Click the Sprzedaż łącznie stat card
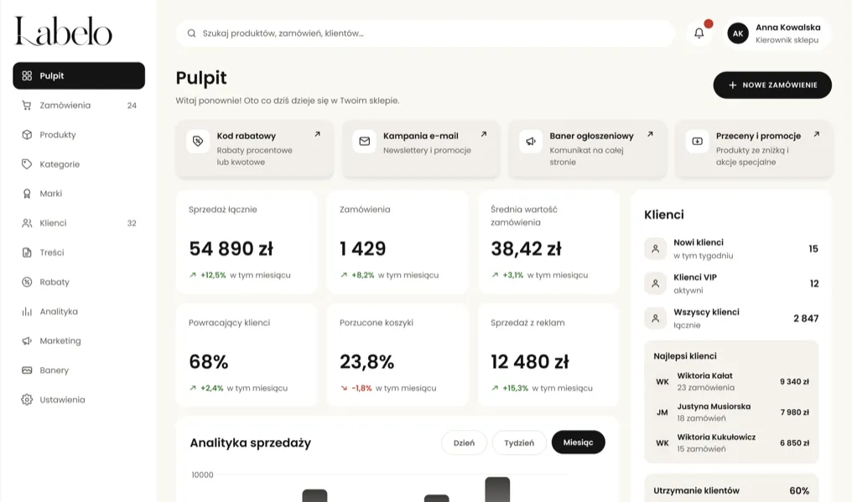 tap(247, 242)
